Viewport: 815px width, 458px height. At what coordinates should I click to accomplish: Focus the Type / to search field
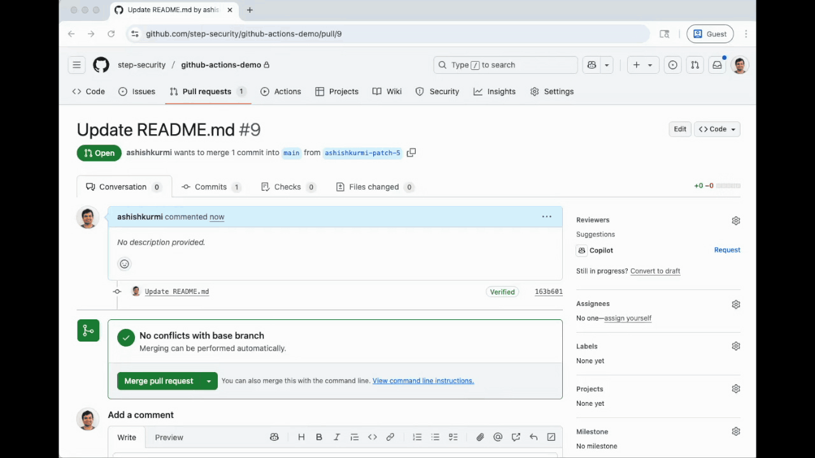[506, 65]
